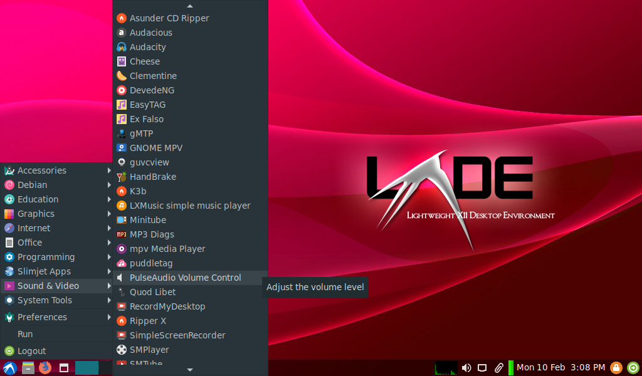Launch PulseAudio Volume Control
This screenshot has height=376, width=642.
190,278
